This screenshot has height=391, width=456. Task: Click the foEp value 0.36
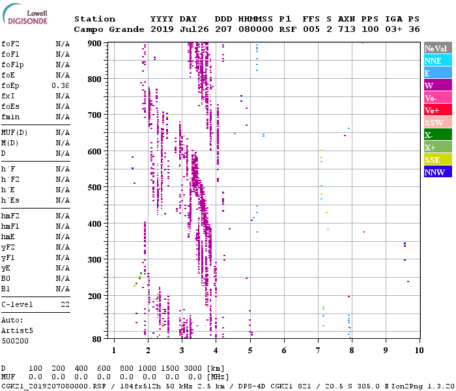pyautogui.click(x=61, y=85)
